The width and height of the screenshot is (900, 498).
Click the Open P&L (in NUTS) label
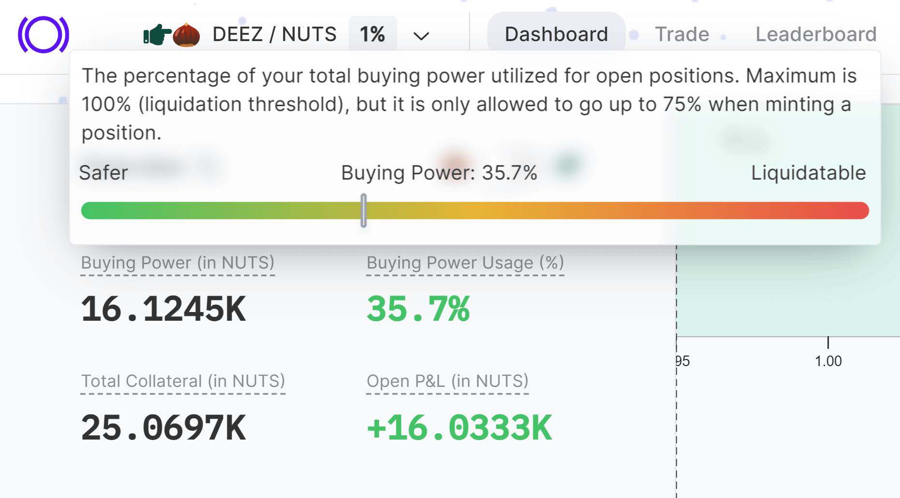pyautogui.click(x=447, y=381)
